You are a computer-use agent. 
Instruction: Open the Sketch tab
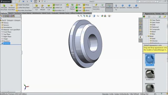pos(11,13)
